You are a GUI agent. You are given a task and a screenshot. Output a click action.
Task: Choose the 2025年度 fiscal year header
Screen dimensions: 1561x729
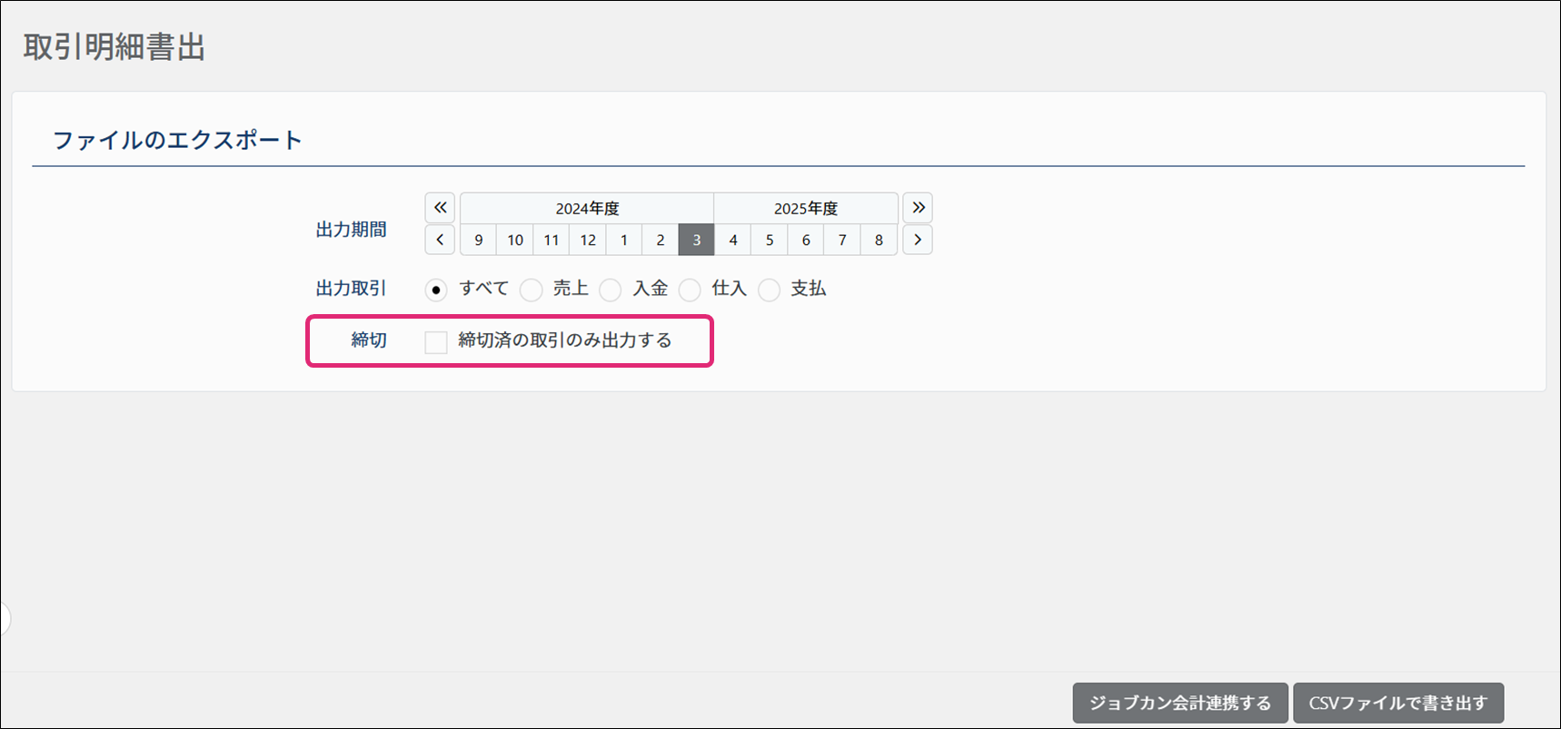806,208
